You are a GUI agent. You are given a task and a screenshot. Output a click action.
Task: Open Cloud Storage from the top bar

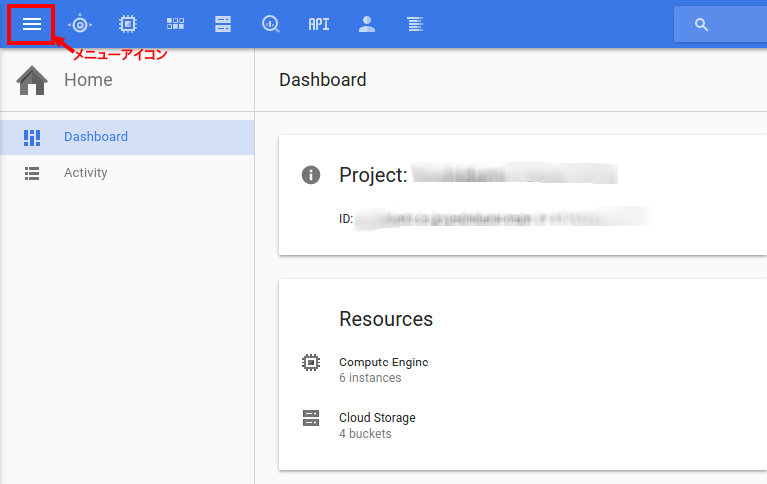[x=223, y=24]
